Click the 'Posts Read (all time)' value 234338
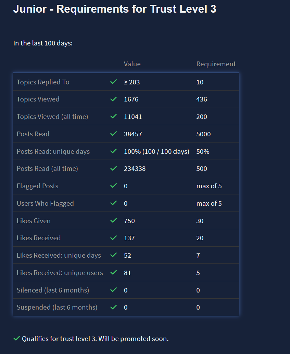 pyautogui.click(x=135, y=168)
